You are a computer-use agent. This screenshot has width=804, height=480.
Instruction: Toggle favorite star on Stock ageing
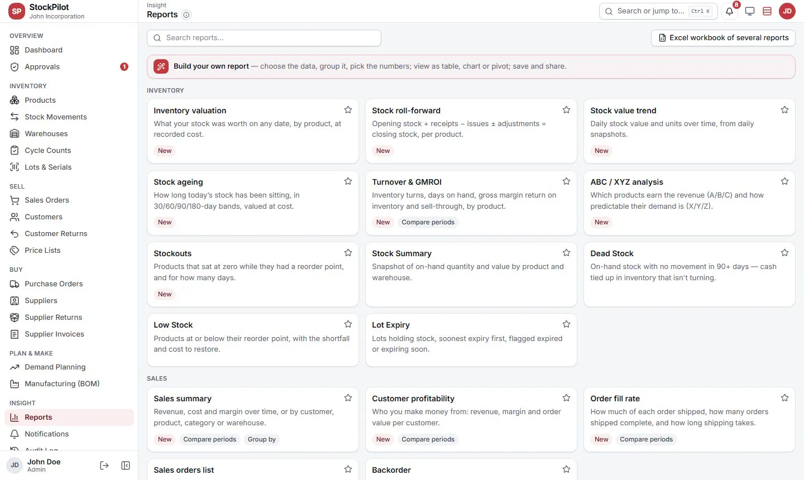point(348,181)
